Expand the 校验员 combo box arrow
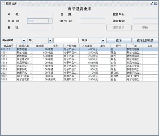 pos(50,21)
